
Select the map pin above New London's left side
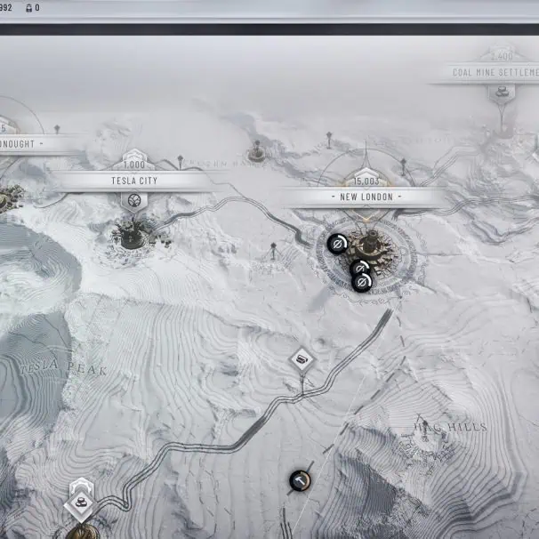pos(329,140)
